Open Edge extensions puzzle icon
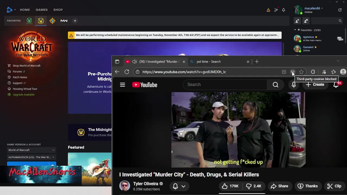Screen dimensions: 347x195 pyautogui.click(x=313, y=72)
